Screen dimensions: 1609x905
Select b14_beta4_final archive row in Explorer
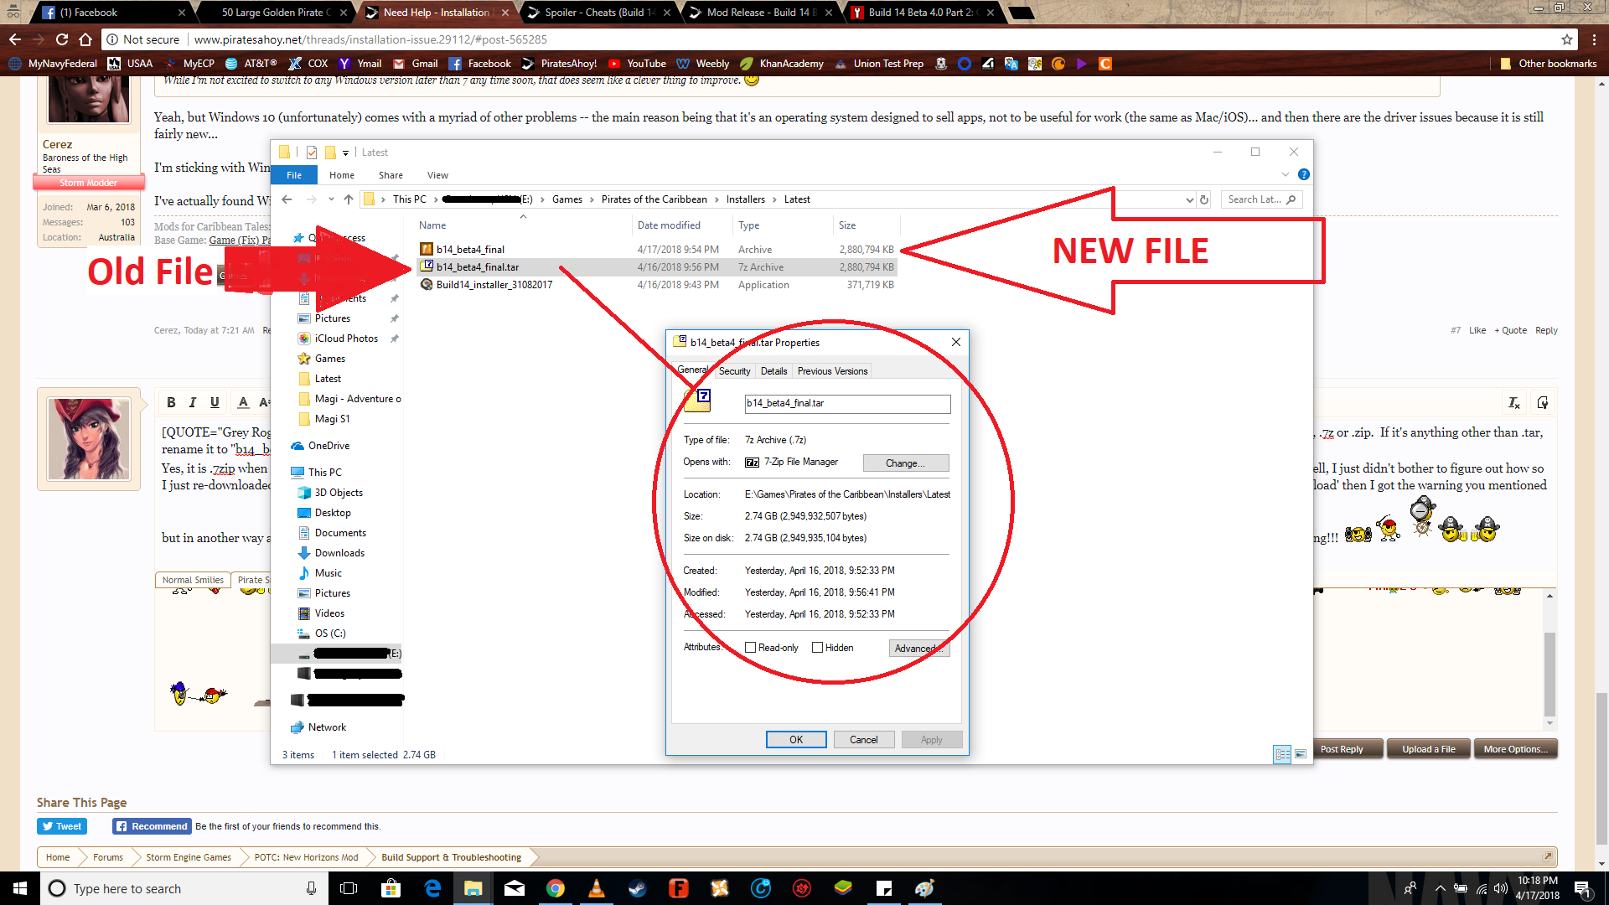tap(657, 250)
